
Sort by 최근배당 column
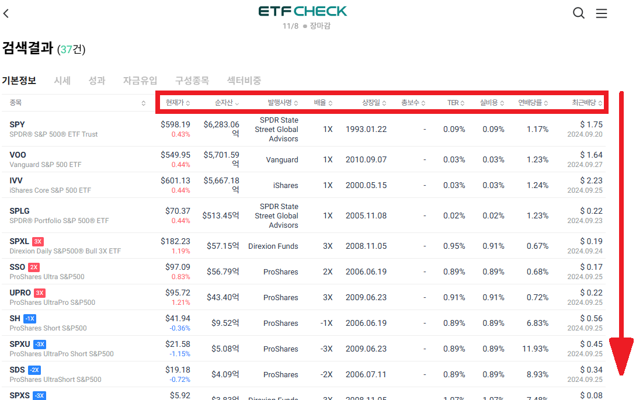587,103
